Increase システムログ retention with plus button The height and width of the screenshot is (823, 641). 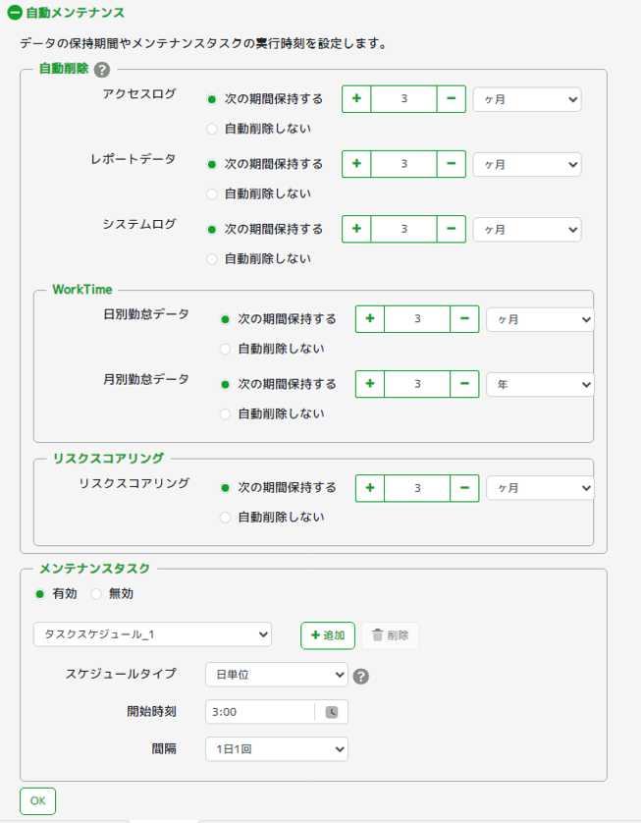pos(356,229)
